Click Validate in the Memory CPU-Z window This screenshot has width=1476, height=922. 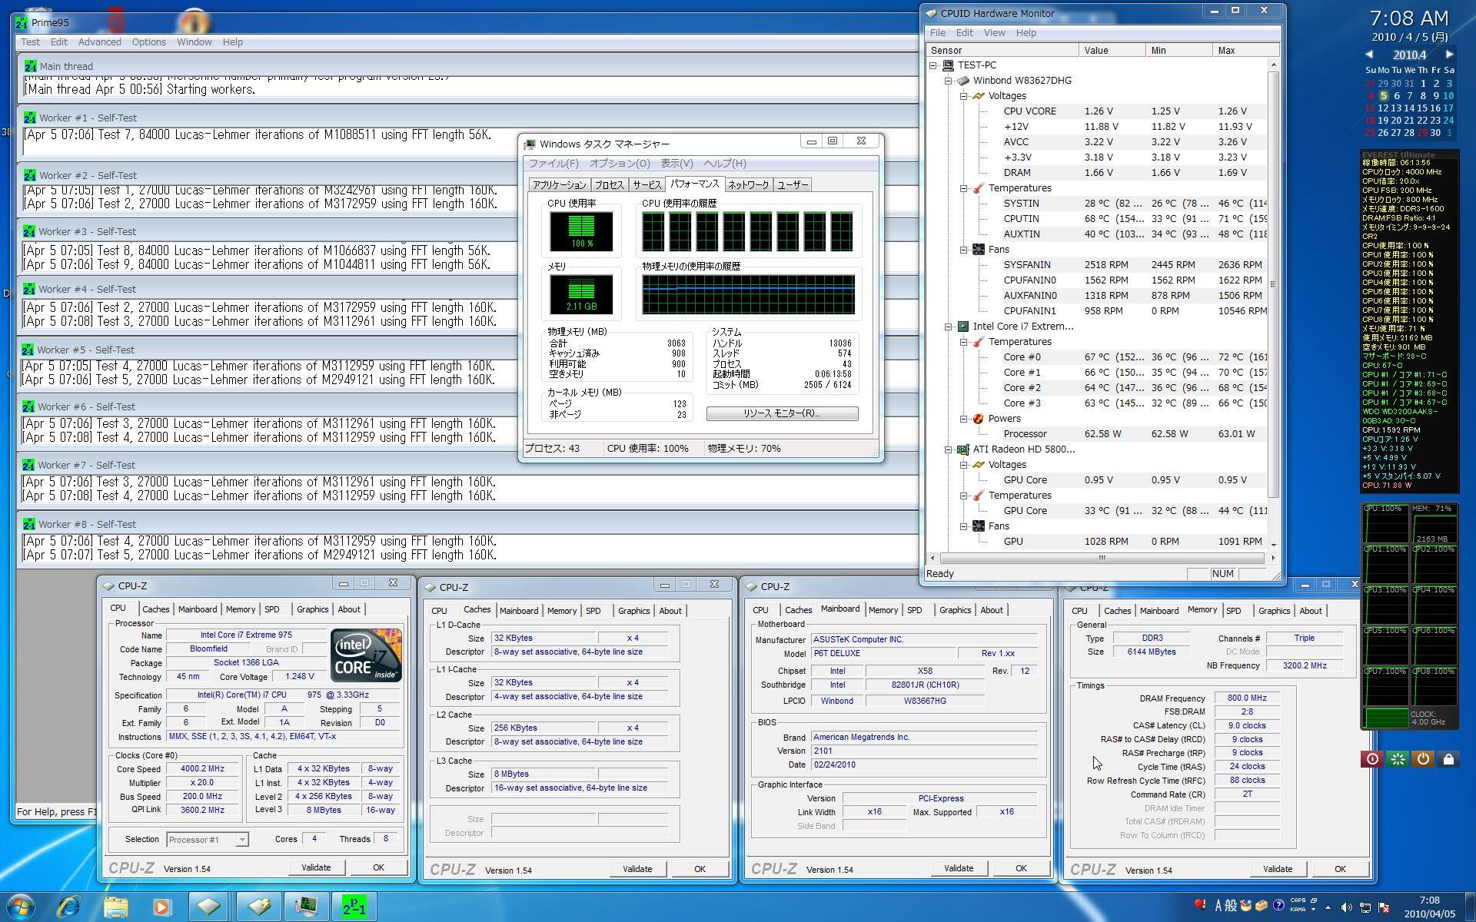tap(1277, 869)
